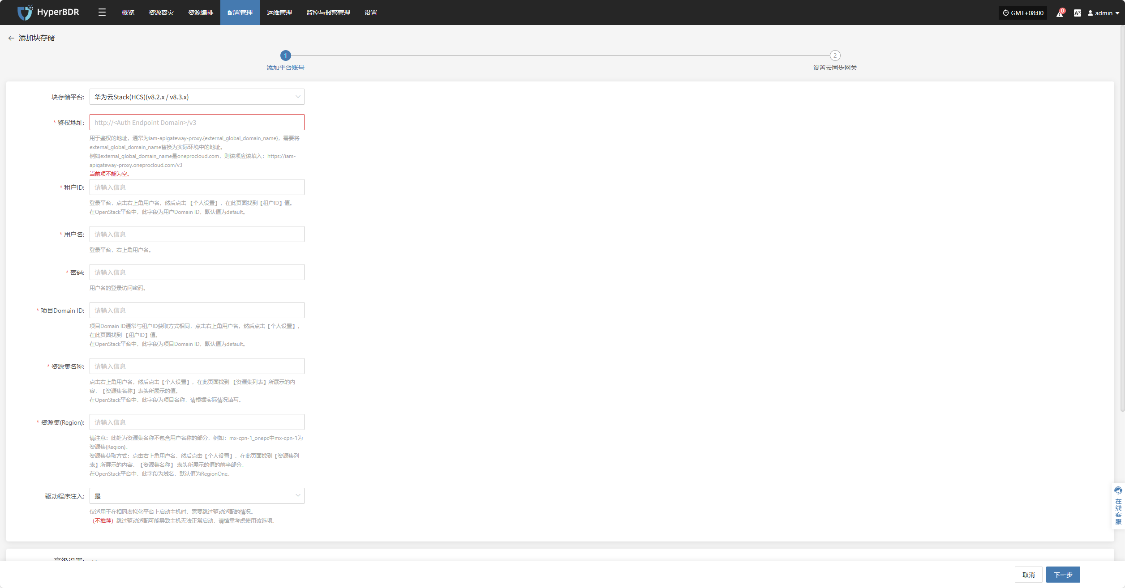Toggle the hamburger menu icon
Screen dimensions: 1125x588
click(102, 13)
